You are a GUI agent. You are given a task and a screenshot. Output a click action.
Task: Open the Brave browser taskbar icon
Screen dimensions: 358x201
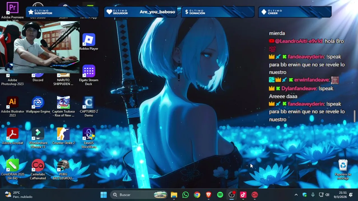[209, 195]
